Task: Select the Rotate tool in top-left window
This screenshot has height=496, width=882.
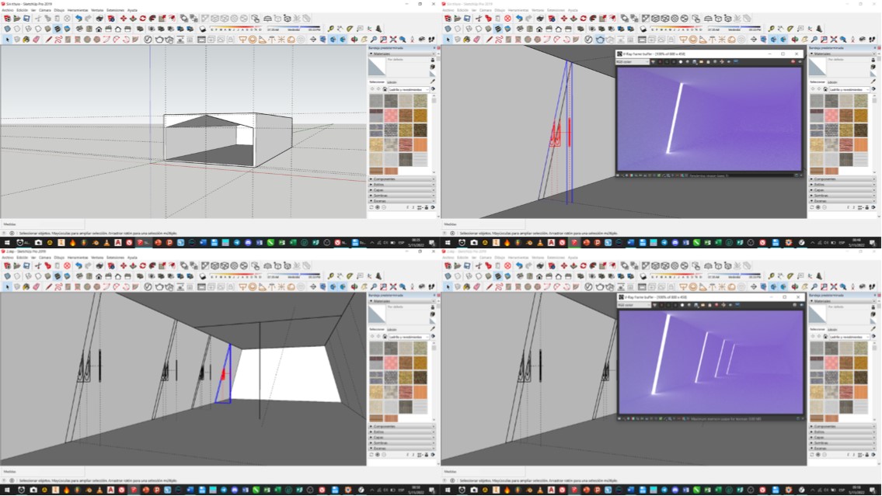Action: tap(142, 19)
